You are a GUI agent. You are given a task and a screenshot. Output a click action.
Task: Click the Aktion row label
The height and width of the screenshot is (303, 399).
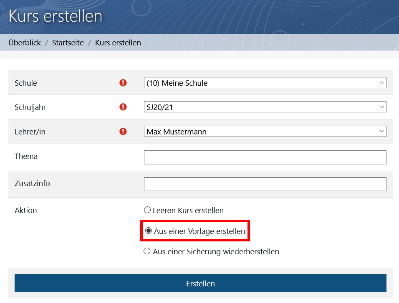tap(26, 210)
